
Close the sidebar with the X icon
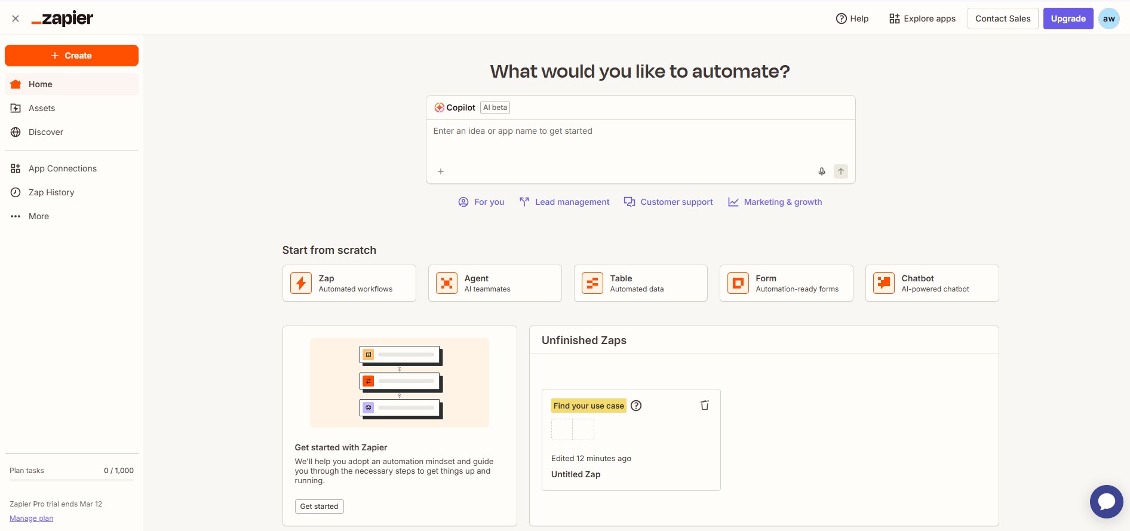coord(16,19)
